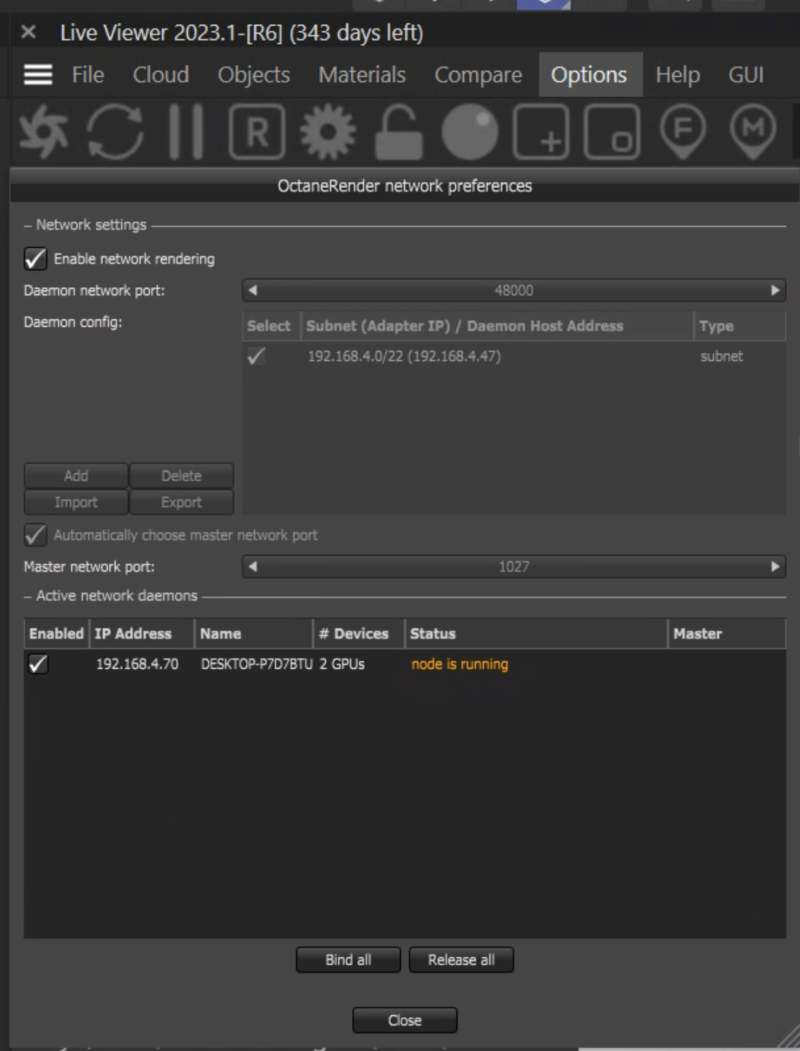Click the Close button
This screenshot has height=1051, width=800.
[x=405, y=1020]
